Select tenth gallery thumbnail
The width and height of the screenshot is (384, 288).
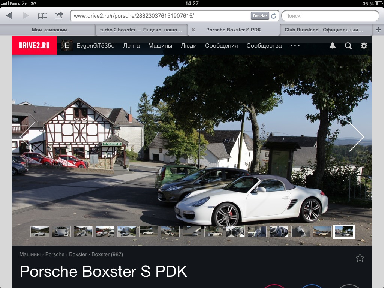pyautogui.click(x=235, y=231)
